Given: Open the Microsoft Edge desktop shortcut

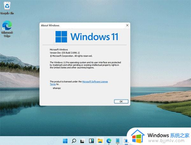Looking at the screenshot, I should click(x=7, y=29).
